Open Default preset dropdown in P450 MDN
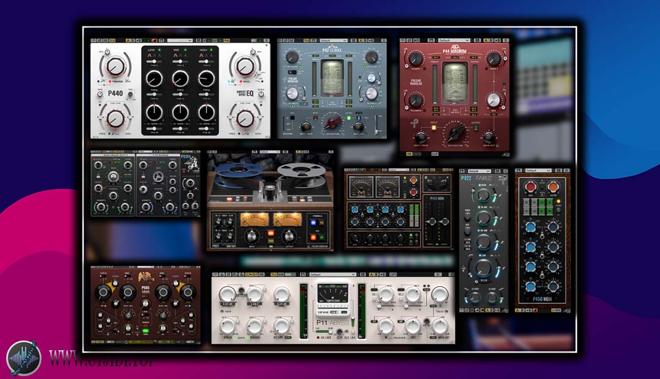 [x=539, y=171]
